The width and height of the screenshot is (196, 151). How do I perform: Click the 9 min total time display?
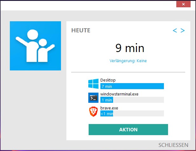[x=130, y=48]
